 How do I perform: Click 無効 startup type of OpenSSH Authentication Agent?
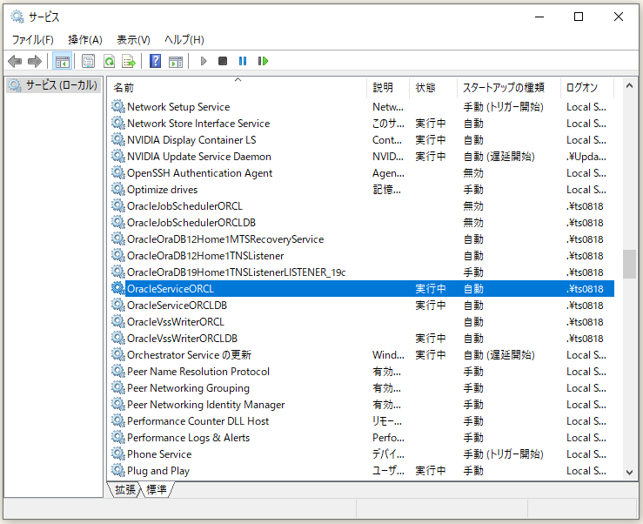pos(473,172)
